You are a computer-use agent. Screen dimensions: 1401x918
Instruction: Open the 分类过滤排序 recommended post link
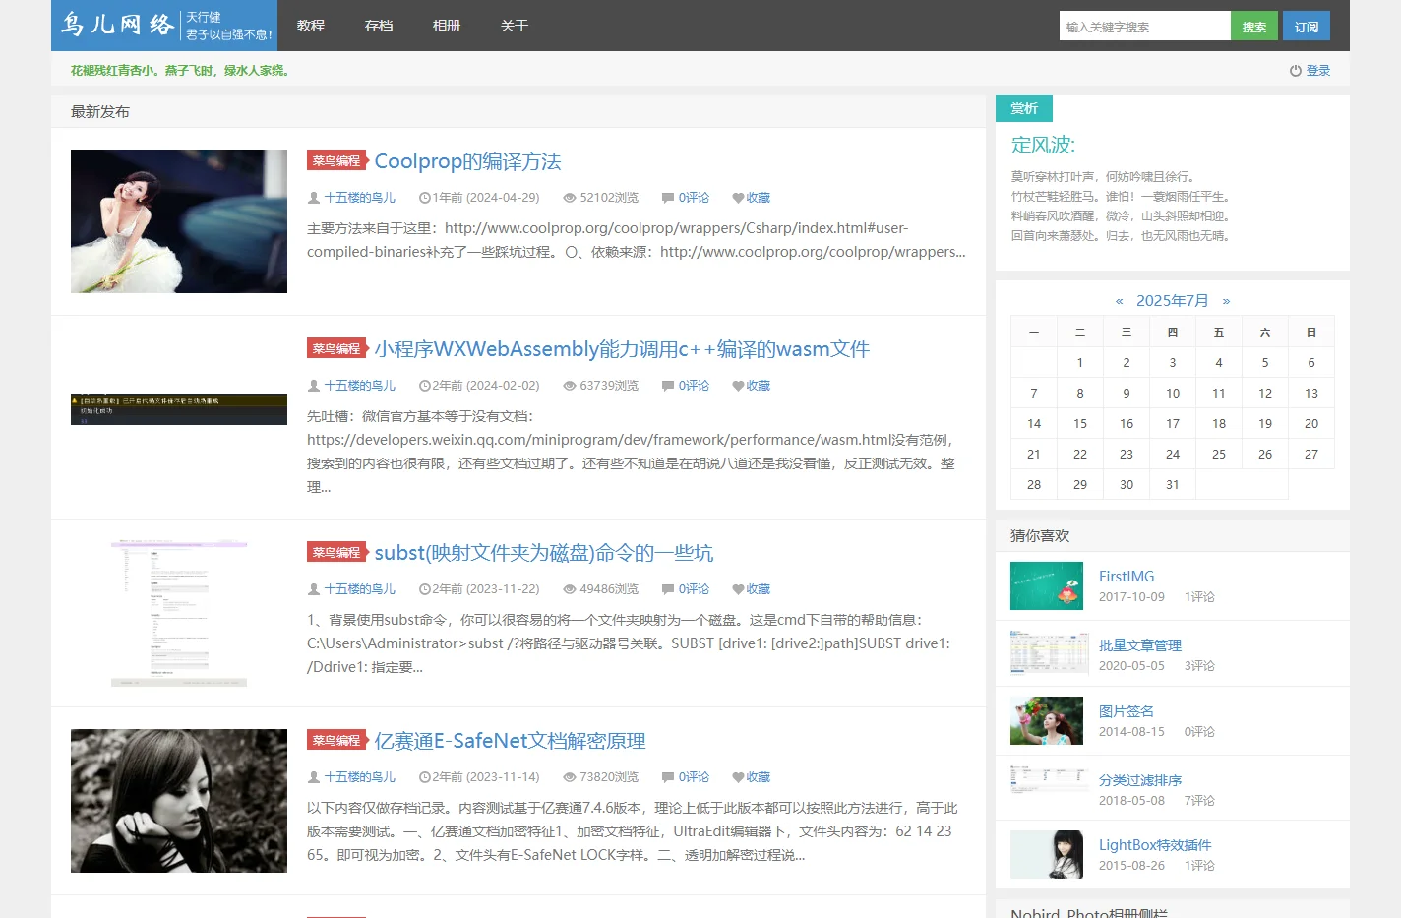coord(1140,780)
